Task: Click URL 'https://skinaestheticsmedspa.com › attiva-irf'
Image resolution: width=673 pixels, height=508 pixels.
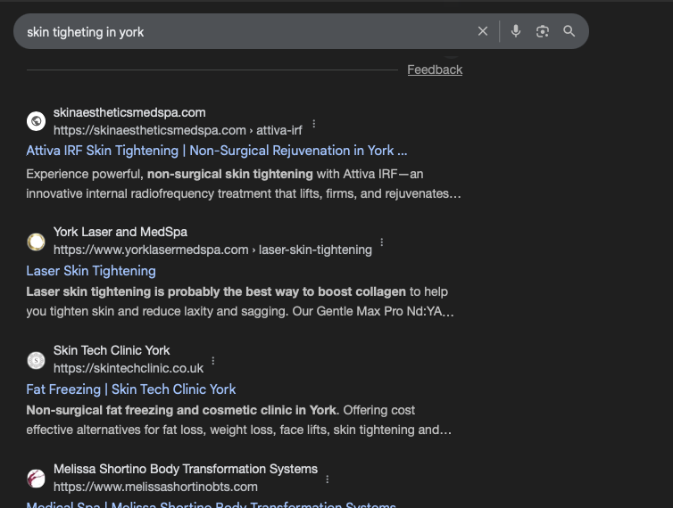Action: click(178, 130)
